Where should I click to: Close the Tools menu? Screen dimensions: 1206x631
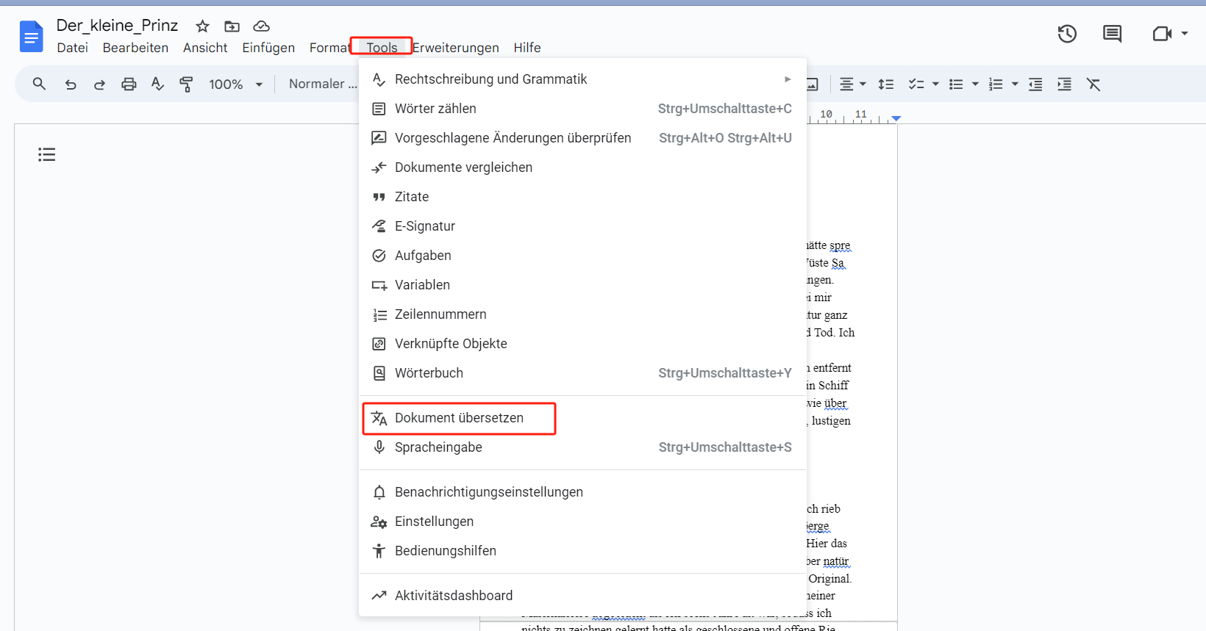click(382, 48)
